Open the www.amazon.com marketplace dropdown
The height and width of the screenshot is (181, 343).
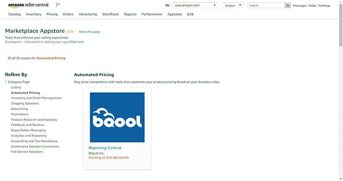pyautogui.click(x=195, y=5)
